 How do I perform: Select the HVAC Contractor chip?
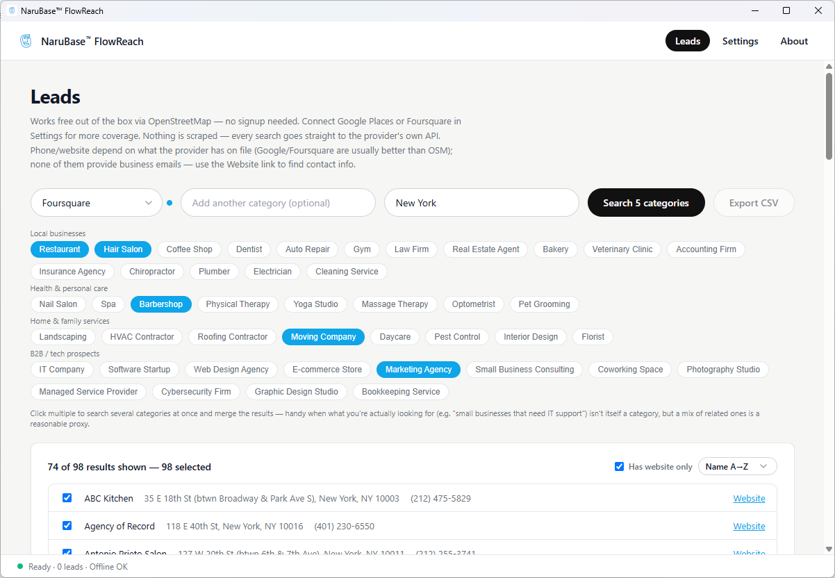[142, 337]
